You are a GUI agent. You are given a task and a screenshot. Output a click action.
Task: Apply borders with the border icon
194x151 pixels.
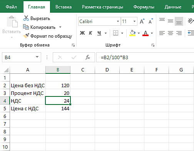(115, 33)
